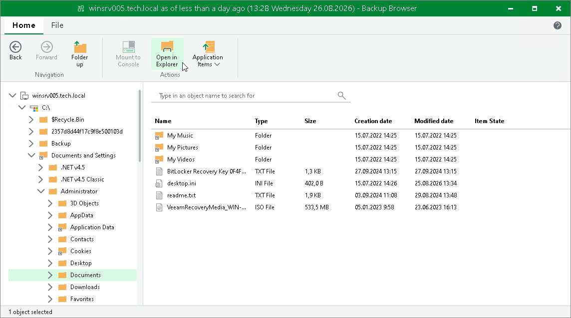This screenshot has width=571, height=318.
Task: Sort by Modified date column header
Action: [x=434, y=121]
